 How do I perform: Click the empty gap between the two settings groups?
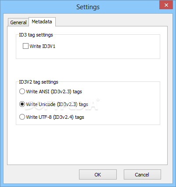click(x=87, y=70)
